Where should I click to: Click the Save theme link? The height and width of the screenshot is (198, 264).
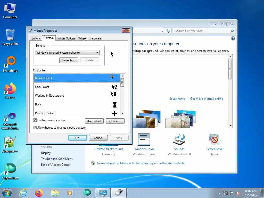[177, 99]
